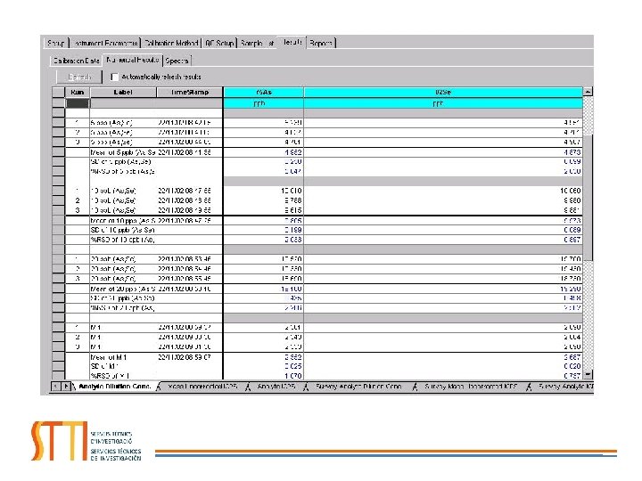Click the 'SD of M1' label cell
The width and height of the screenshot is (642, 481).
click(123, 366)
